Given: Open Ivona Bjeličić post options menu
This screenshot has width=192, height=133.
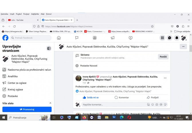Looking at the screenshot, I should [165, 78].
